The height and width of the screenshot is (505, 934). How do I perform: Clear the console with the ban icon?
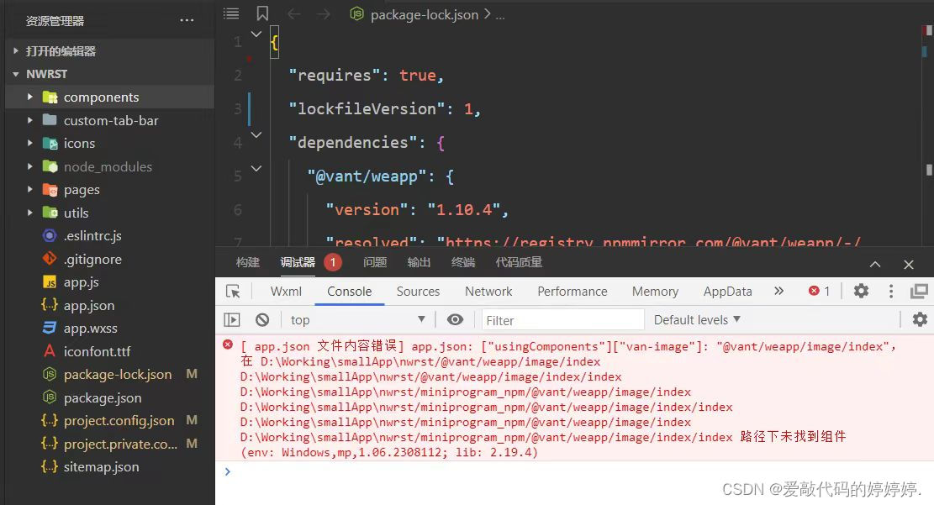coord(262,320)
